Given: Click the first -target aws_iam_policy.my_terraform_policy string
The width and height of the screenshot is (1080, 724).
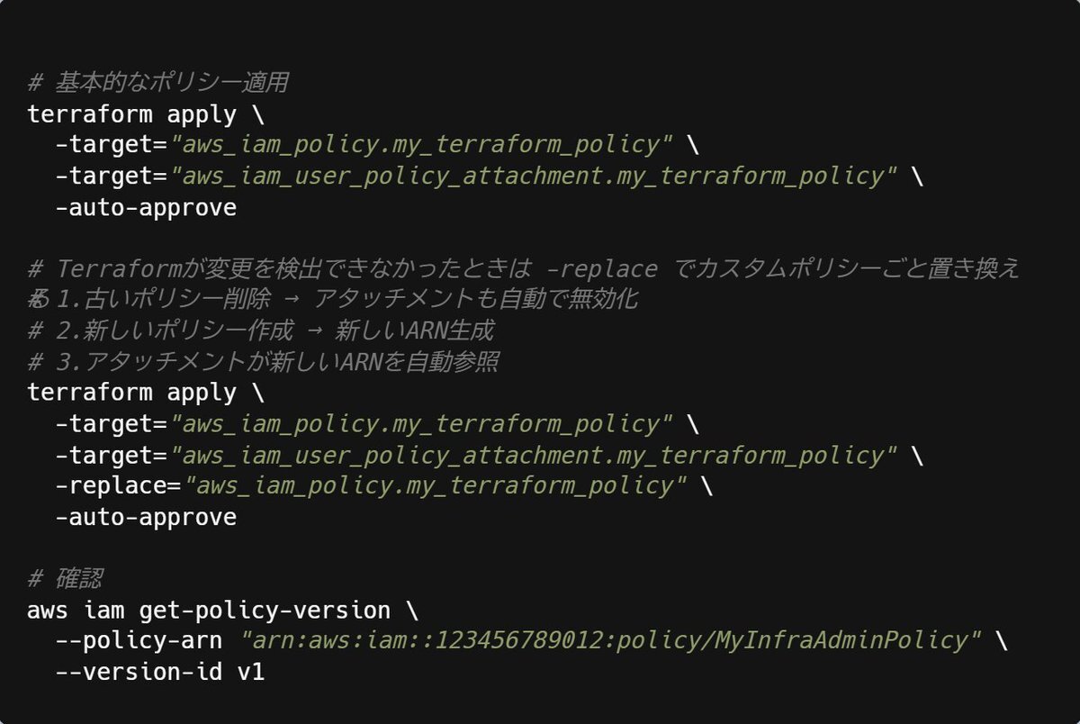Looking at the screenshot, I should pos(422,145).
